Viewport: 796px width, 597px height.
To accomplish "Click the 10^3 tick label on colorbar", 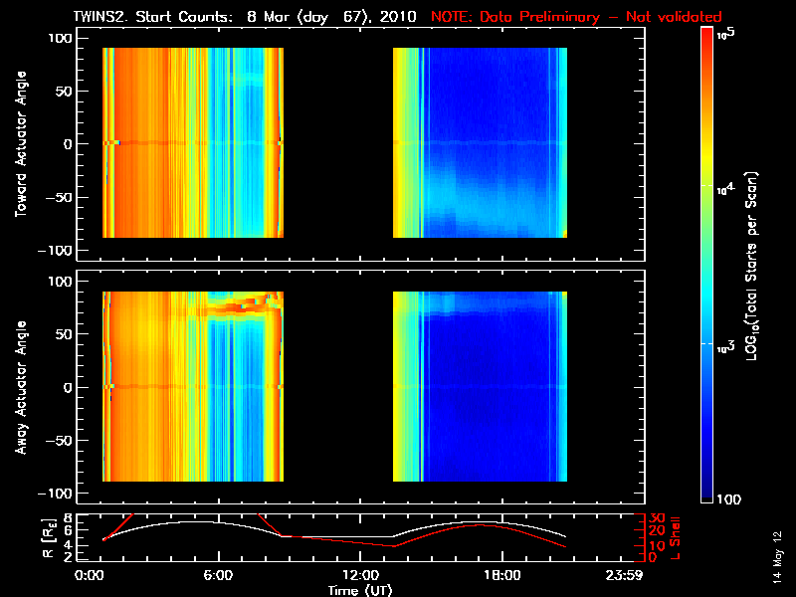I will point(726,347).
